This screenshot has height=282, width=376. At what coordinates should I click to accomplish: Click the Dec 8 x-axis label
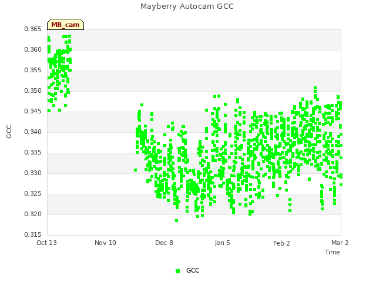tap(164, 243)
